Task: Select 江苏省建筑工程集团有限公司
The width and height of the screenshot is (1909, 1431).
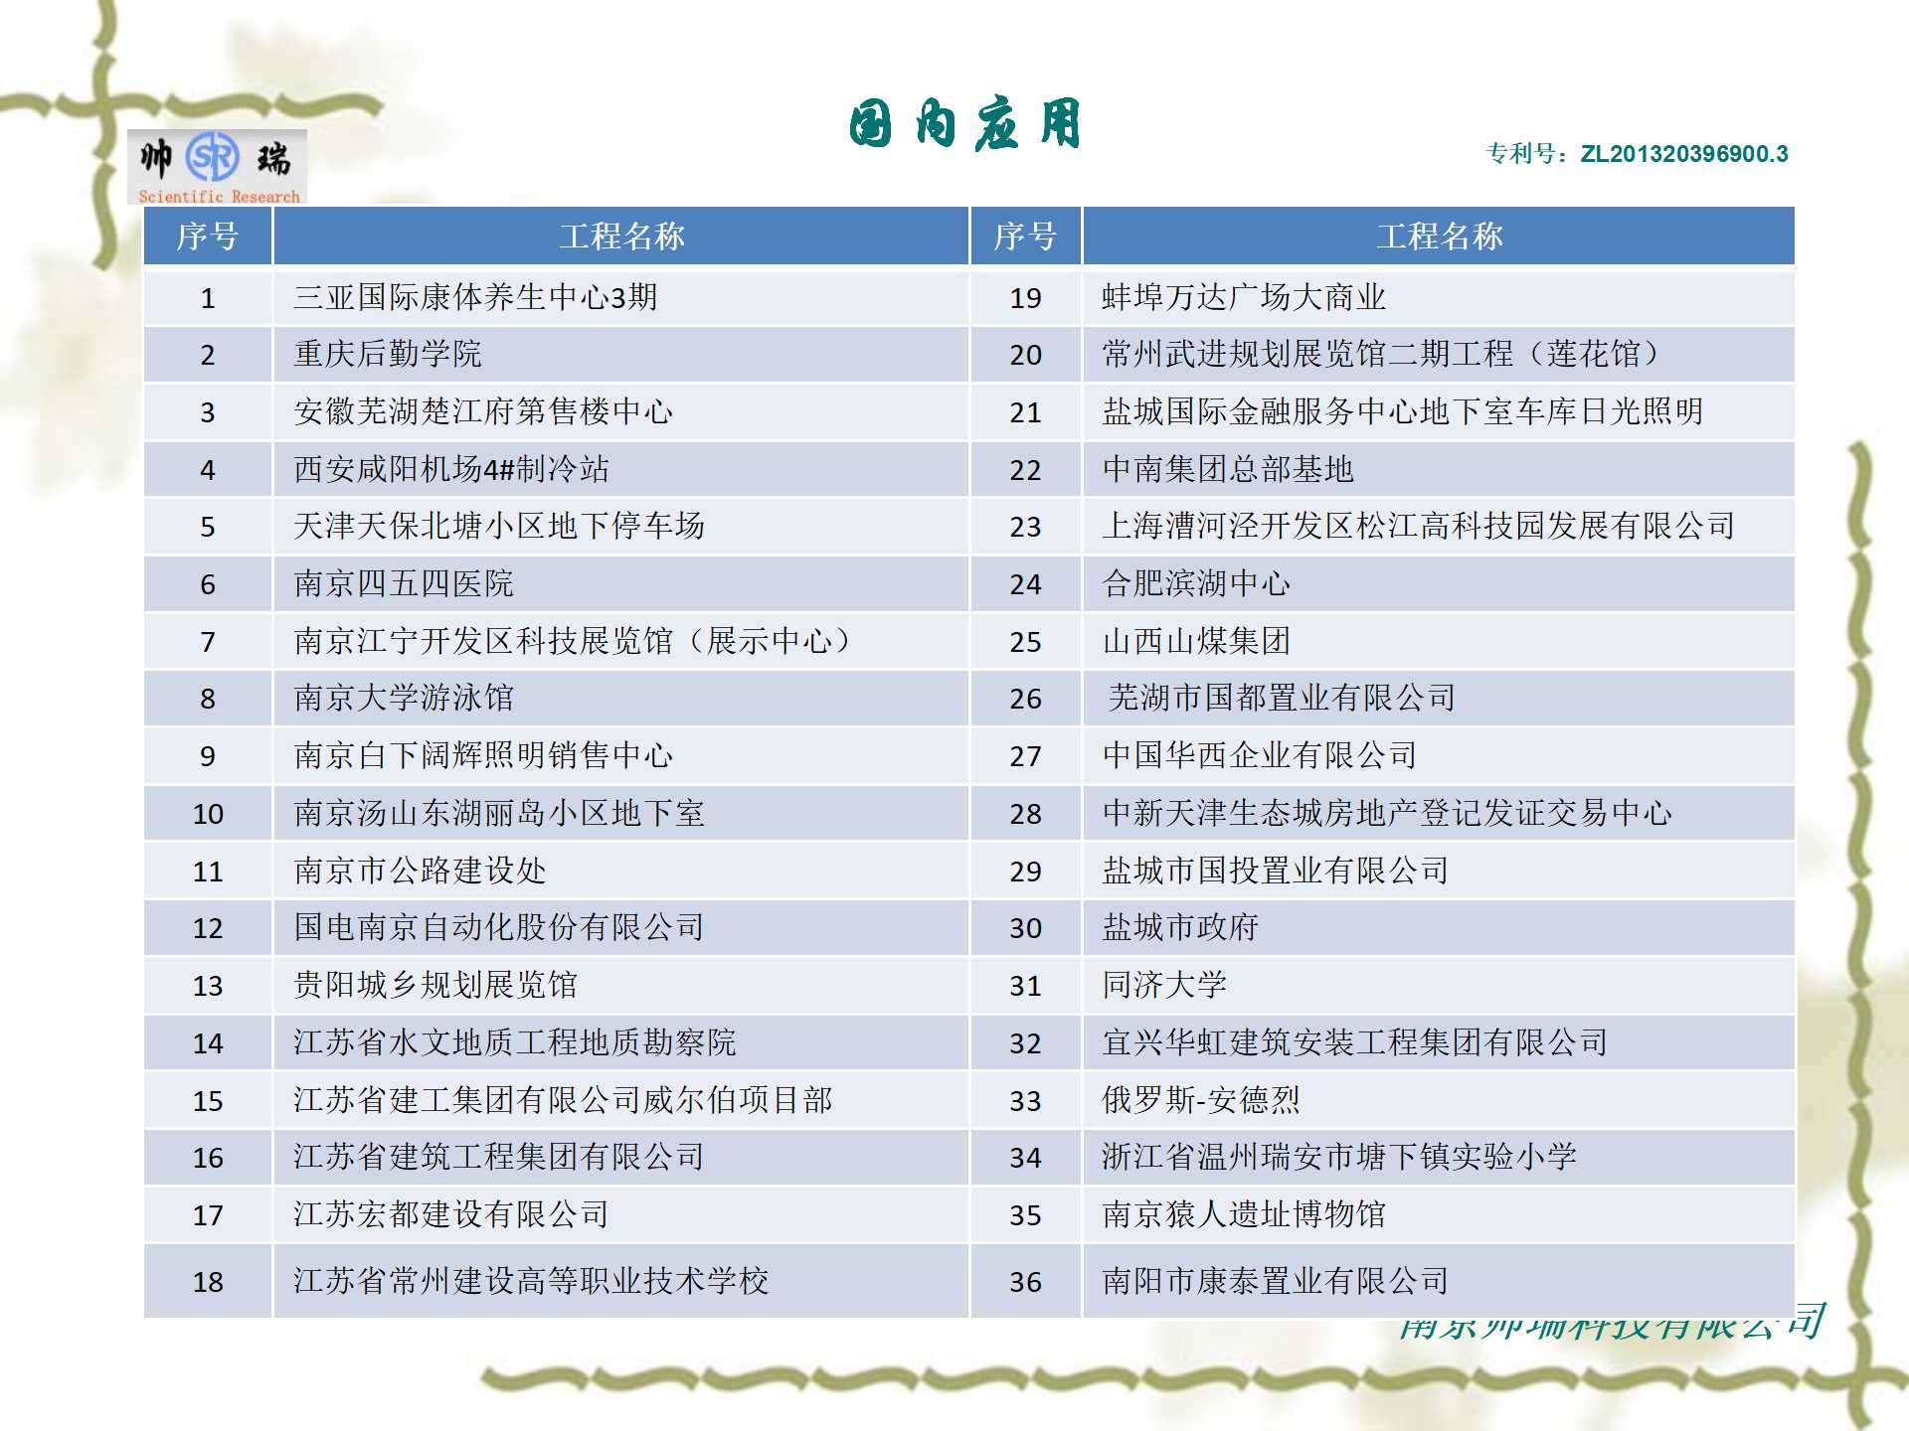Action: pos(621,1158)
